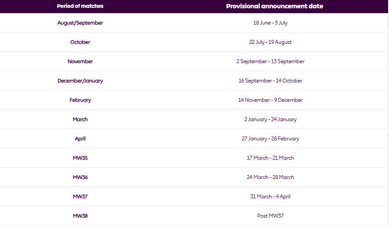Click the MW38 matchweek label
Image resolution: width=389 pixels, height=226 pixels.
80,216
